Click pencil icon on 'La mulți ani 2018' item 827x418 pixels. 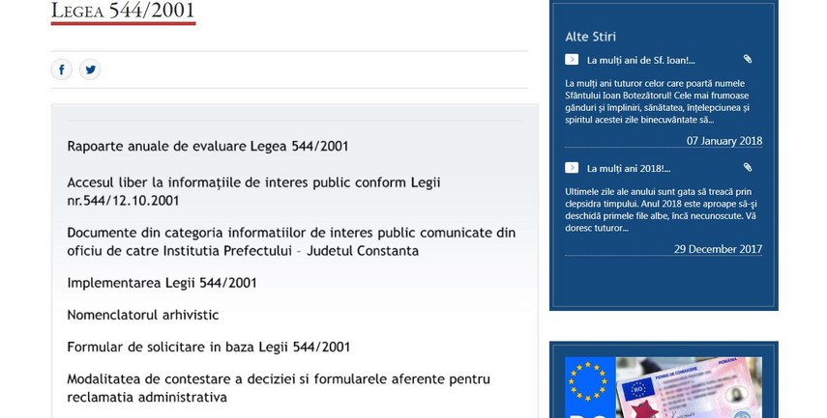click(748, 168)
